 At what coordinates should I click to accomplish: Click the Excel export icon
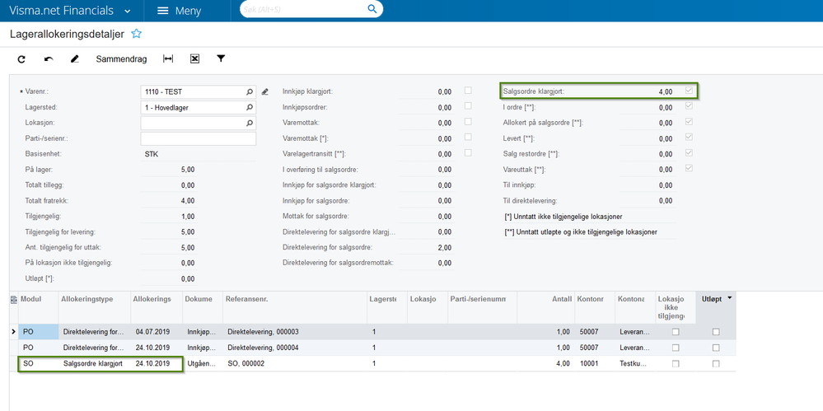(x=194, y=58)
